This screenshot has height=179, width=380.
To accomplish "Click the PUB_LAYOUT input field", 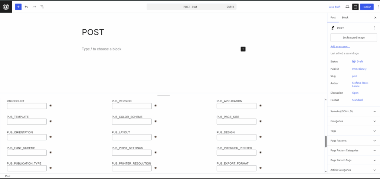I will [132, 137].
